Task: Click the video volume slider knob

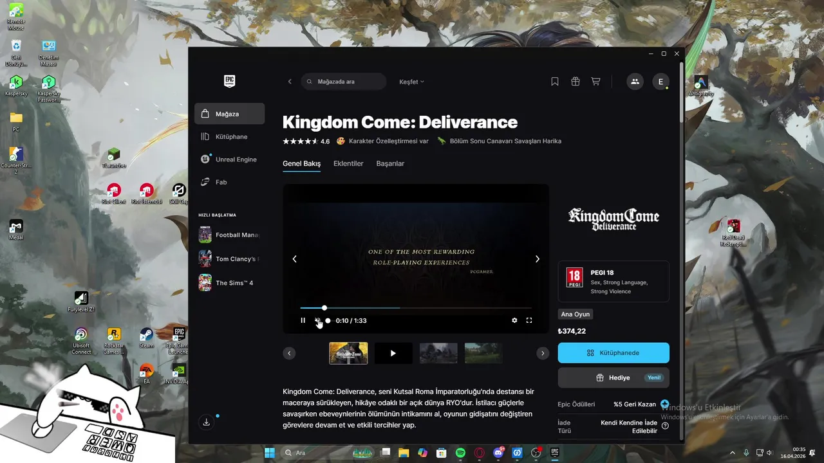Action: coord(328,320)
